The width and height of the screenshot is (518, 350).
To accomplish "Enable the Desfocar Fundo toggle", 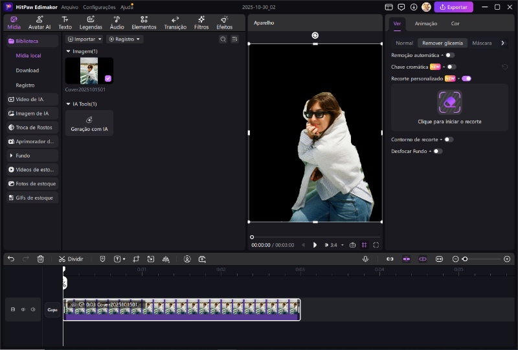I will click(438, 151).
